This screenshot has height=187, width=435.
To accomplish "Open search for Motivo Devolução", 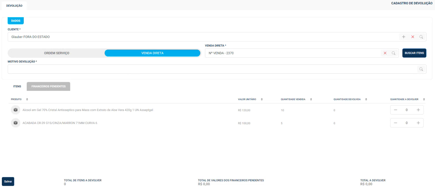I will [421, 69].
